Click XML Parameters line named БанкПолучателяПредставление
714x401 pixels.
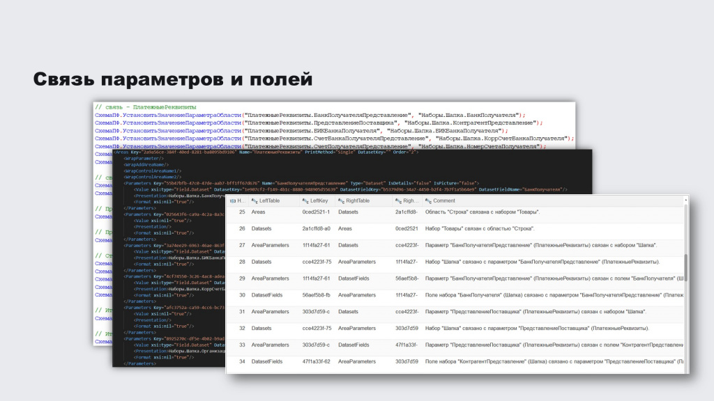tap(301, 183)
